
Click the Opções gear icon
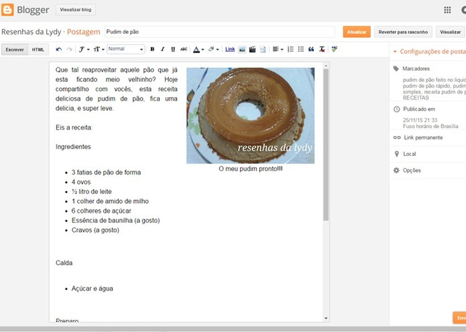click(396, 170)
